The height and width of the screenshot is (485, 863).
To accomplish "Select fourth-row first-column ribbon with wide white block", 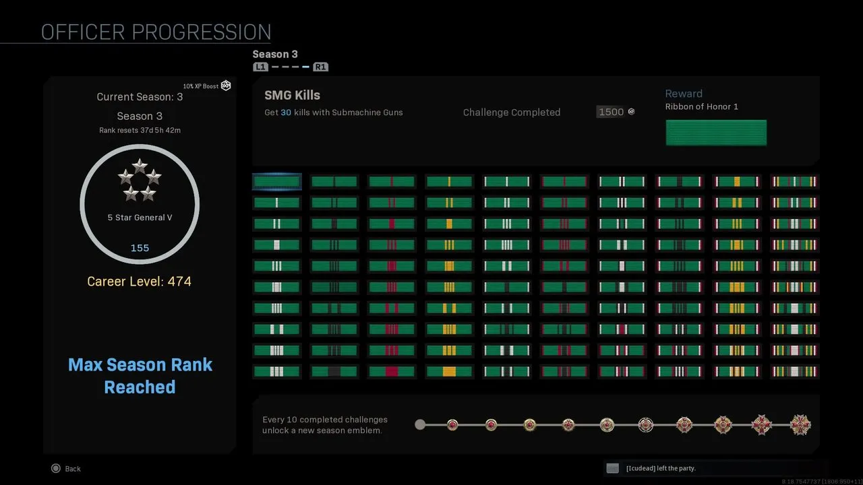I will click(277, 245).
